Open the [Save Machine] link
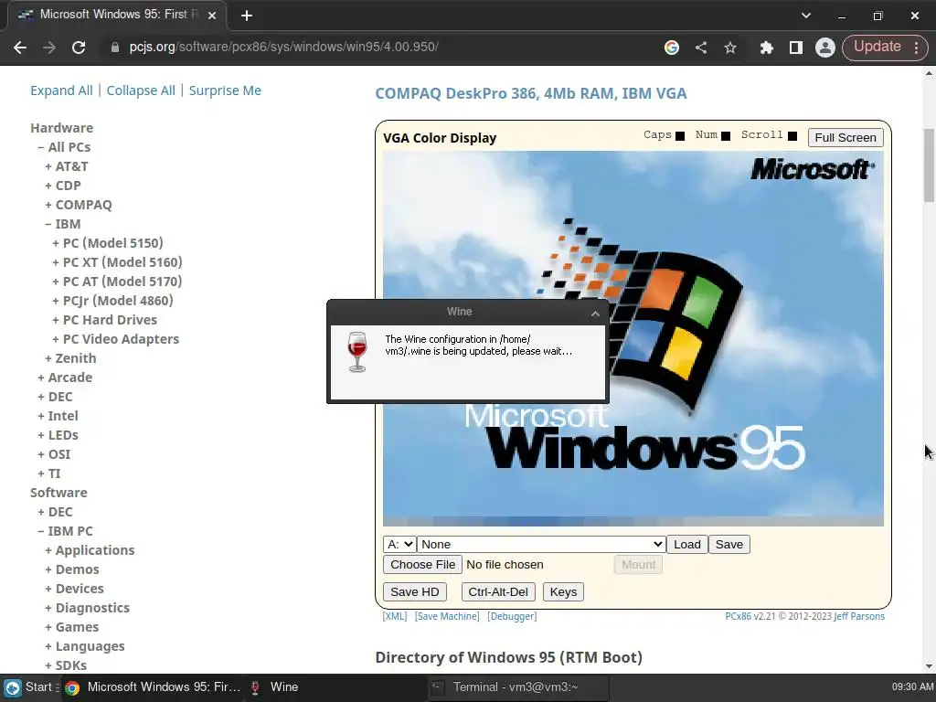 pos(447,616)
